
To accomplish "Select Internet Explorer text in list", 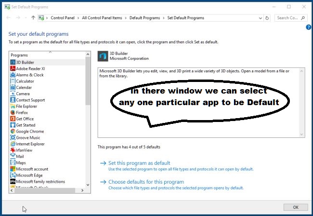I will [30, 144].
